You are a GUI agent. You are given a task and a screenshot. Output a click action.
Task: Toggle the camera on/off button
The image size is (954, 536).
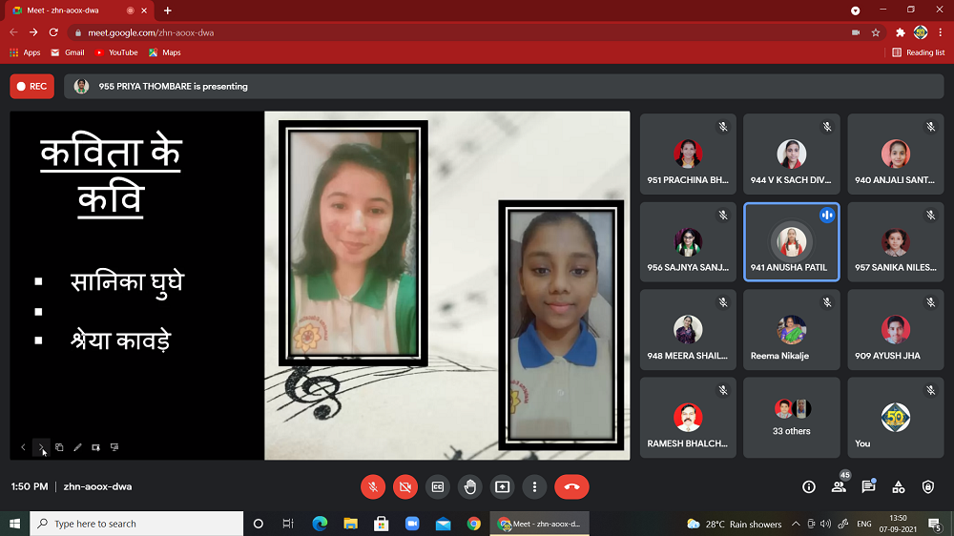pos(405,486)
